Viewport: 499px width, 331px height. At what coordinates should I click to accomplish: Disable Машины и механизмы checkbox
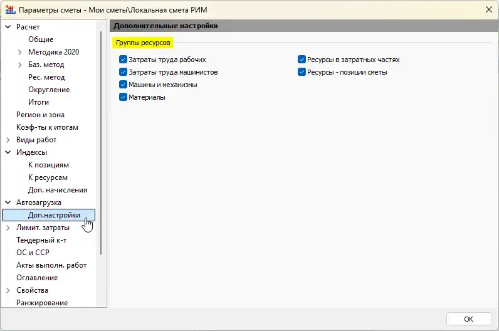(x=123, y=85)
